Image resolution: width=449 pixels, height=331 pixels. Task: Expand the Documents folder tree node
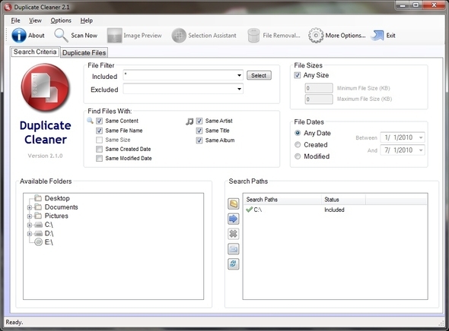tap(30, 207)
